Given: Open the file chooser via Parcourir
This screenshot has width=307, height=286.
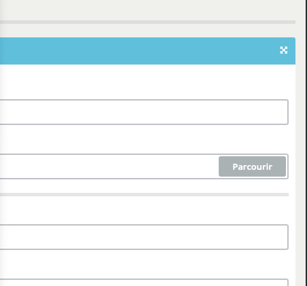Looking at the screenshot, I should click(x=252, y=166).
